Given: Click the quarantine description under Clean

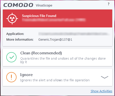Looking at the screenshot, I should point(63,60).
